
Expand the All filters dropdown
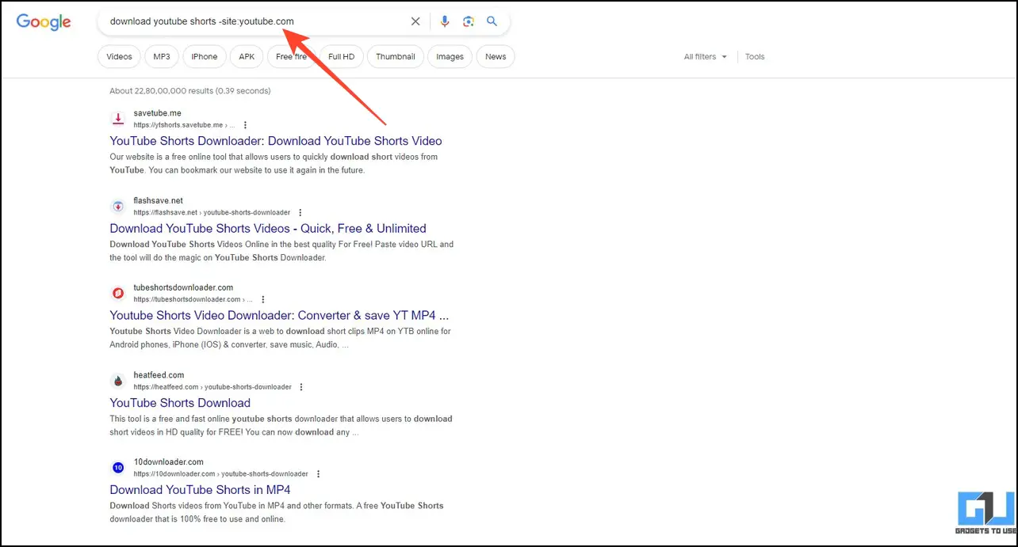[706, 57]
